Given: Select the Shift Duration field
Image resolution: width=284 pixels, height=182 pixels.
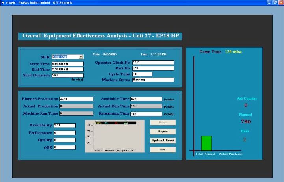Looking at the screenshot, I should tap(68, 75).
